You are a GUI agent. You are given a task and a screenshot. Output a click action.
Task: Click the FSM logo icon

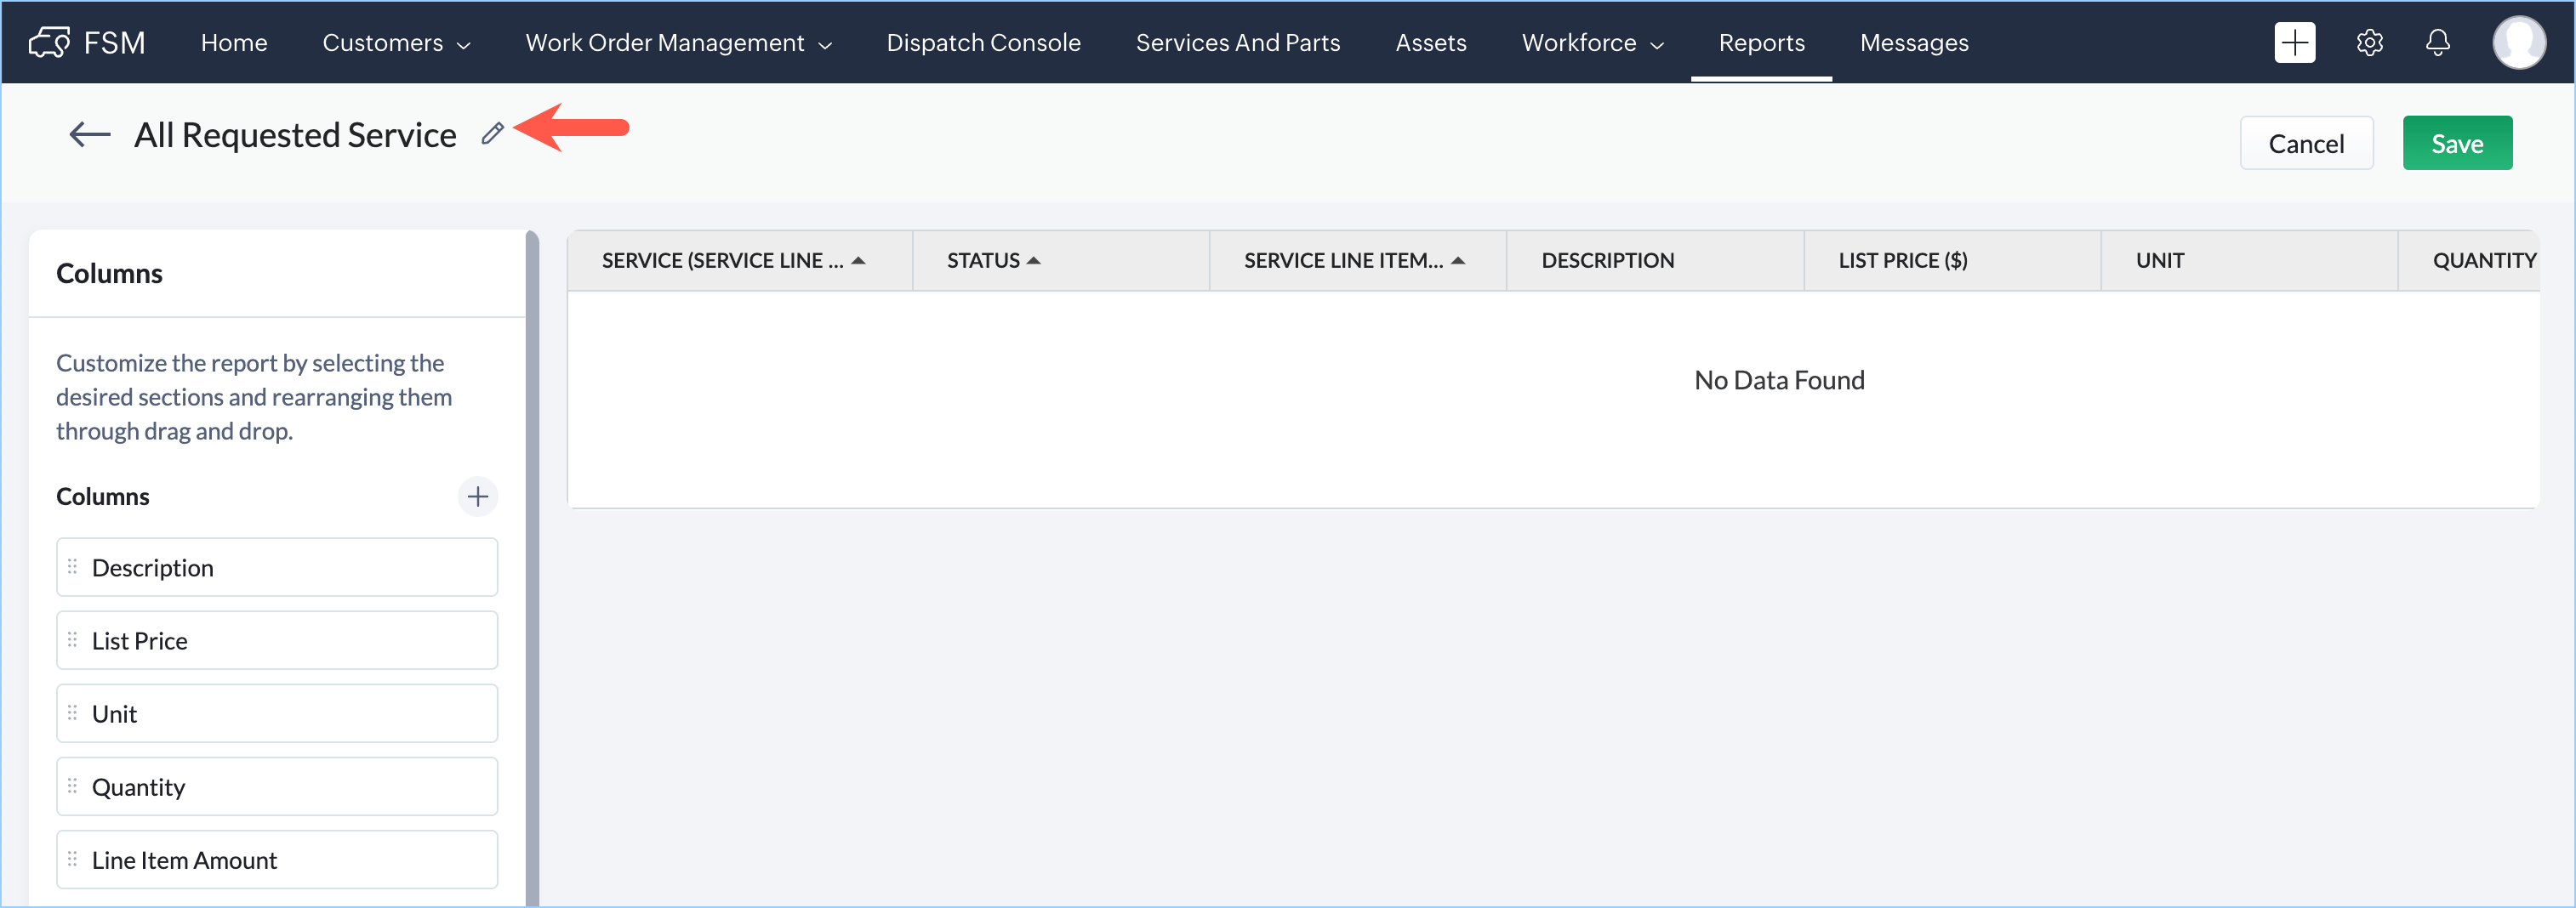click(x=49, y=42)
